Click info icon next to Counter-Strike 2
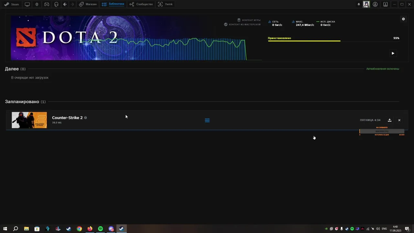Viewport: 414px width, 233px height. (x=85, y=118)
